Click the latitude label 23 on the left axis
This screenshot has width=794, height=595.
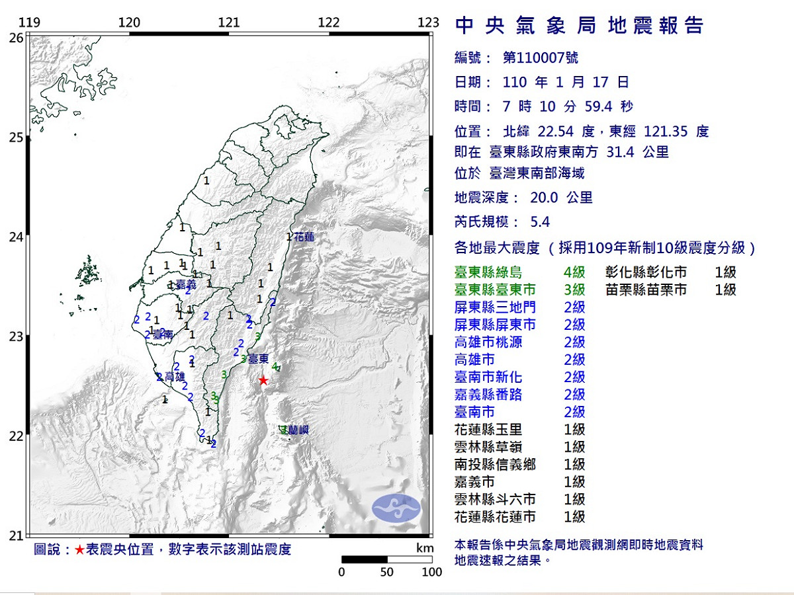17,337
